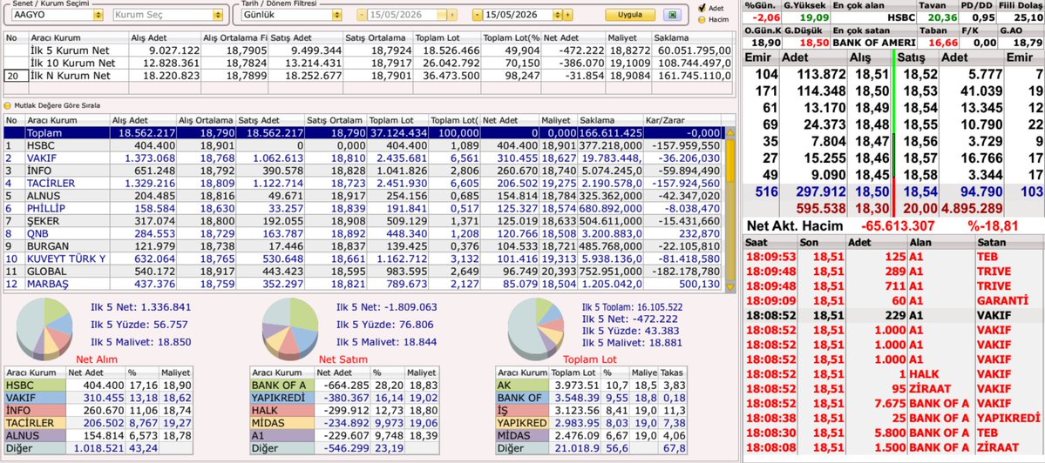Open the Günlük period dropdown
The image size is (1045, 463).
[336, 15]
